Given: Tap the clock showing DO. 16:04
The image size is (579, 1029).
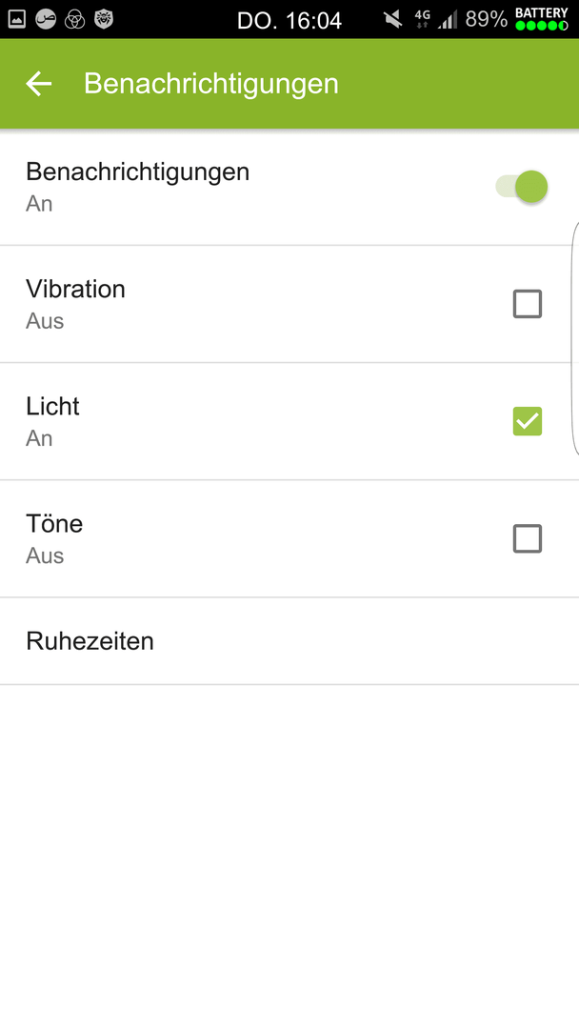Looking at the screenshot, I should (289, 20).
